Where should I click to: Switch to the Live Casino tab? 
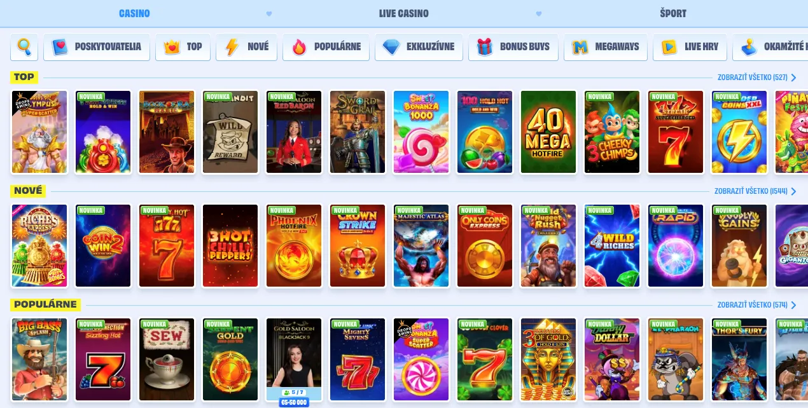point(403,13)
